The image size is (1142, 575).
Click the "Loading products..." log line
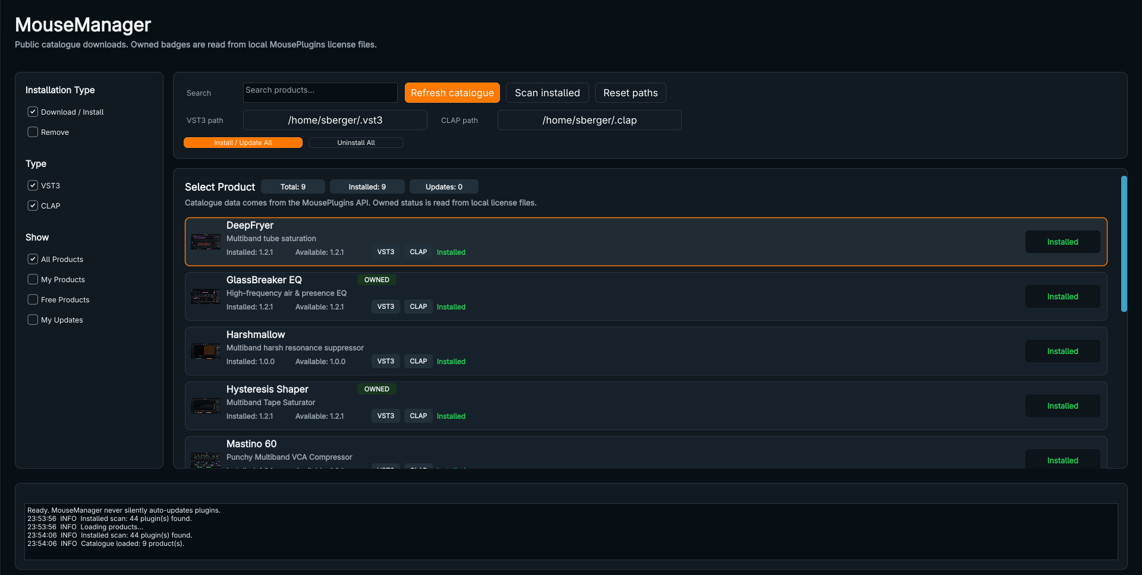point(85,527)
